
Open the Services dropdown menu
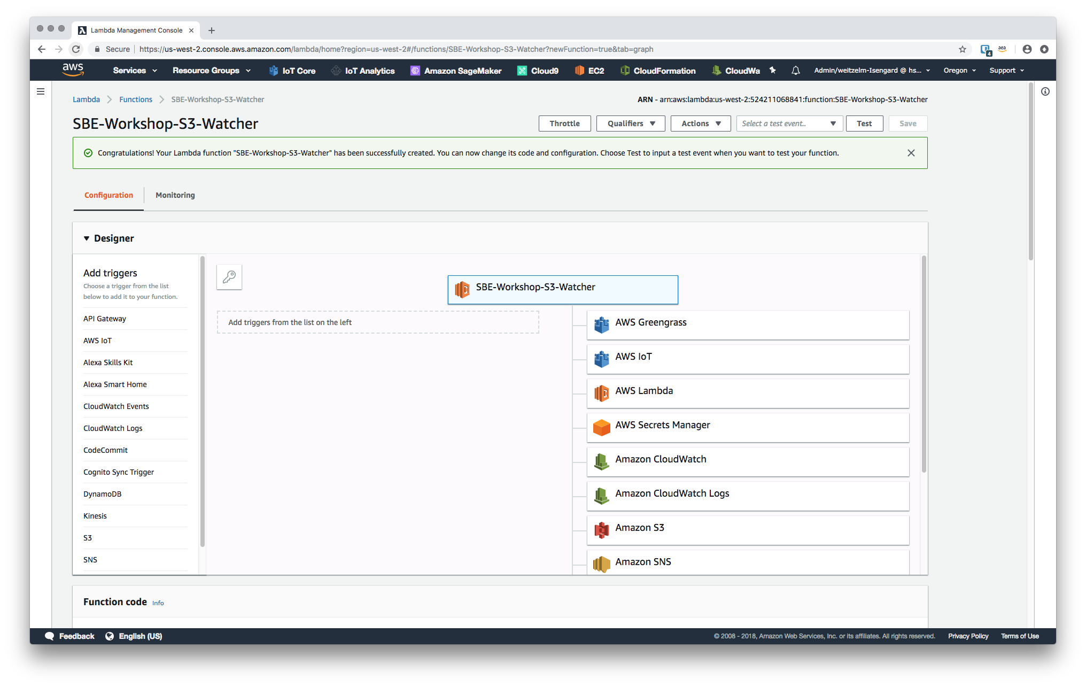[135, 71]
